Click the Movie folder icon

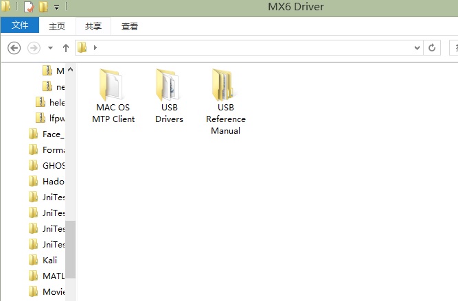coord(33,291)
